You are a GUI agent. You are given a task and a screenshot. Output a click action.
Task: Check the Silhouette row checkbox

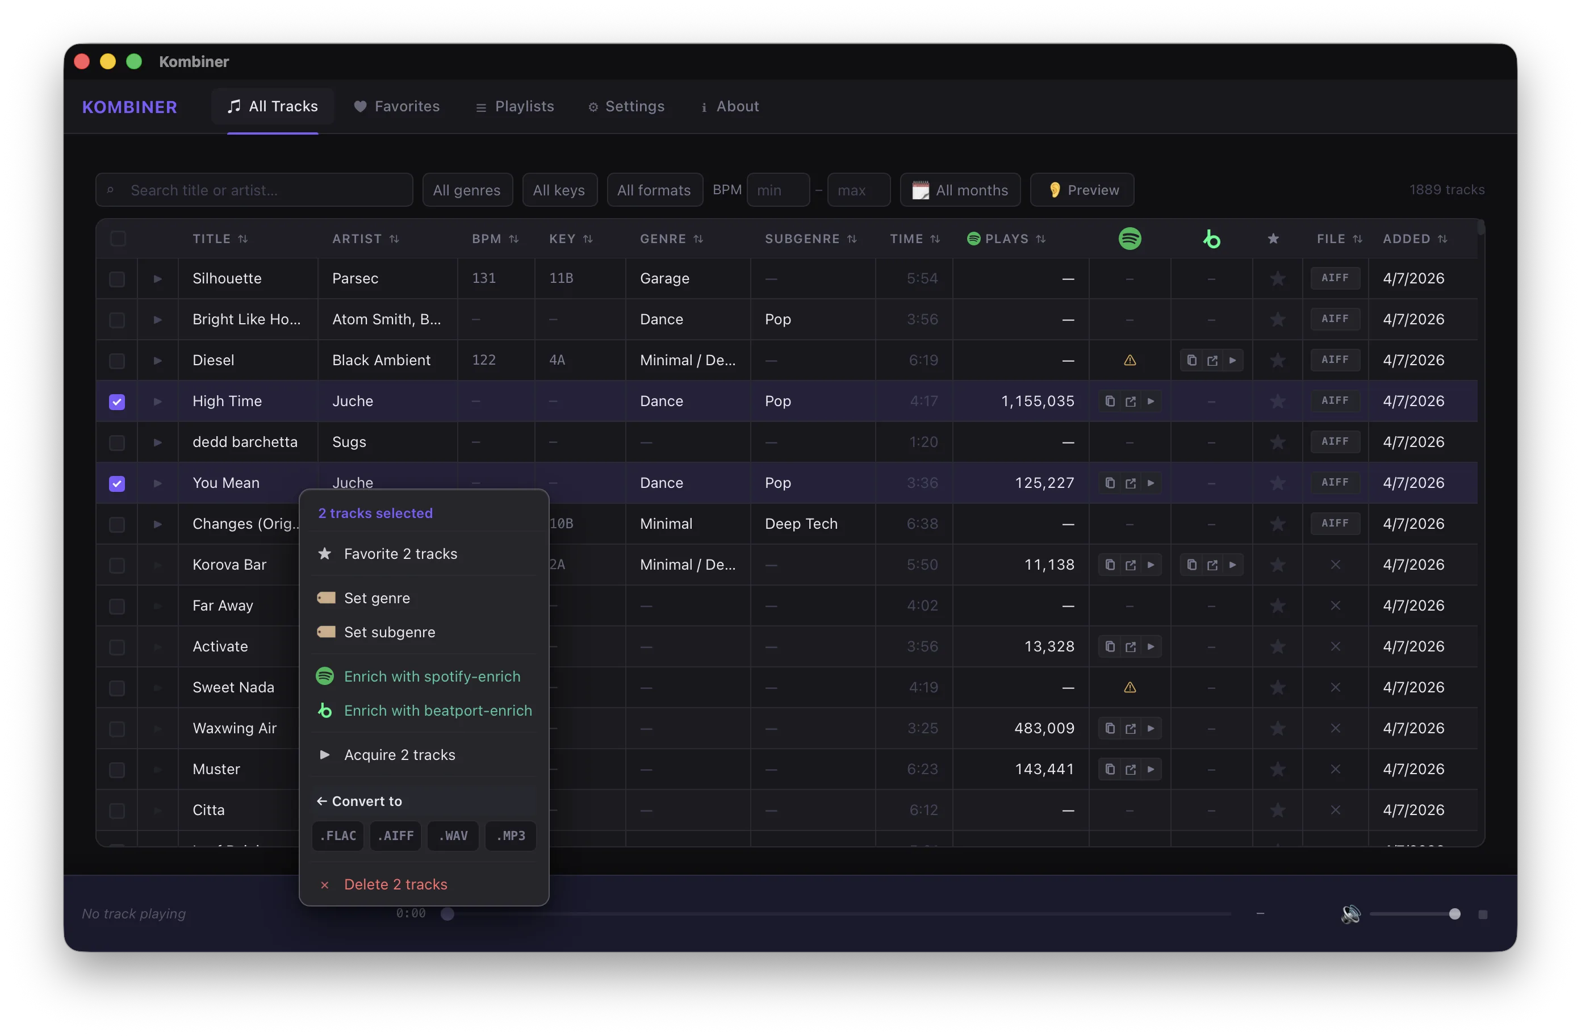(x=117, y=279)
